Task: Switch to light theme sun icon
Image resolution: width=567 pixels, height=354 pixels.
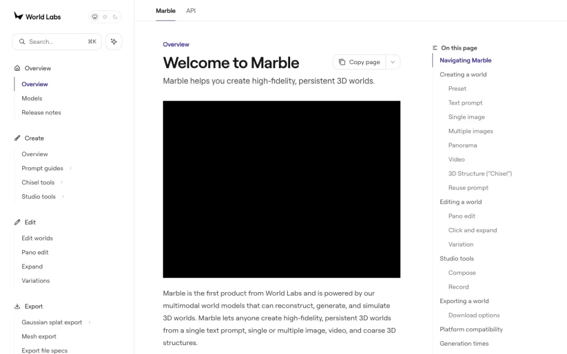Action: (105, 17)
